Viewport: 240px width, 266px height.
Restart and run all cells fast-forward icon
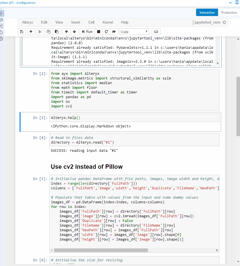click(x=114, y=32)
